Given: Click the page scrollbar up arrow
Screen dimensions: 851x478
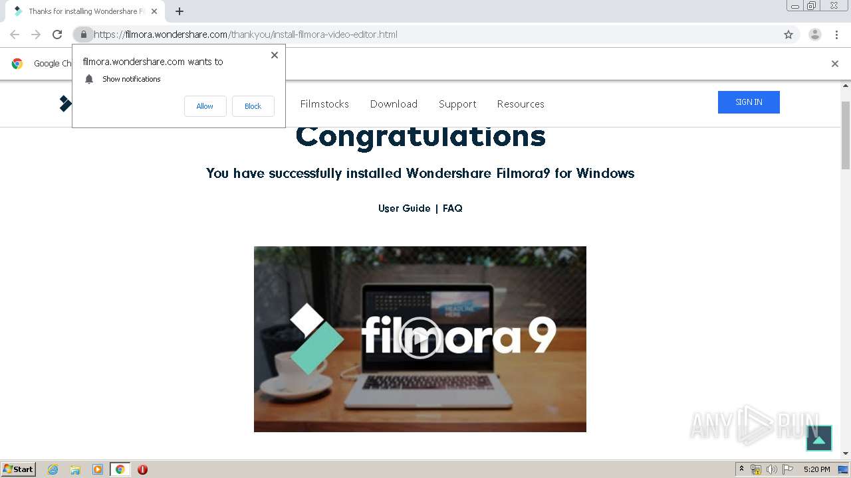Looking at the screenshot, I should [846, 86].
